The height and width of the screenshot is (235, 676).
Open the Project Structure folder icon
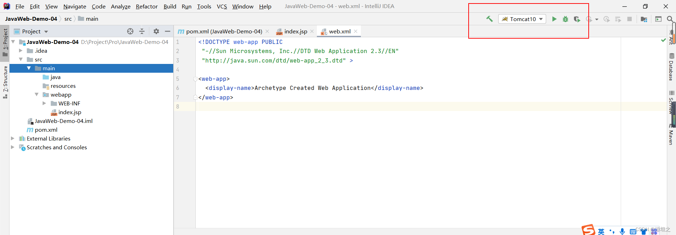(x=644, y=19)
